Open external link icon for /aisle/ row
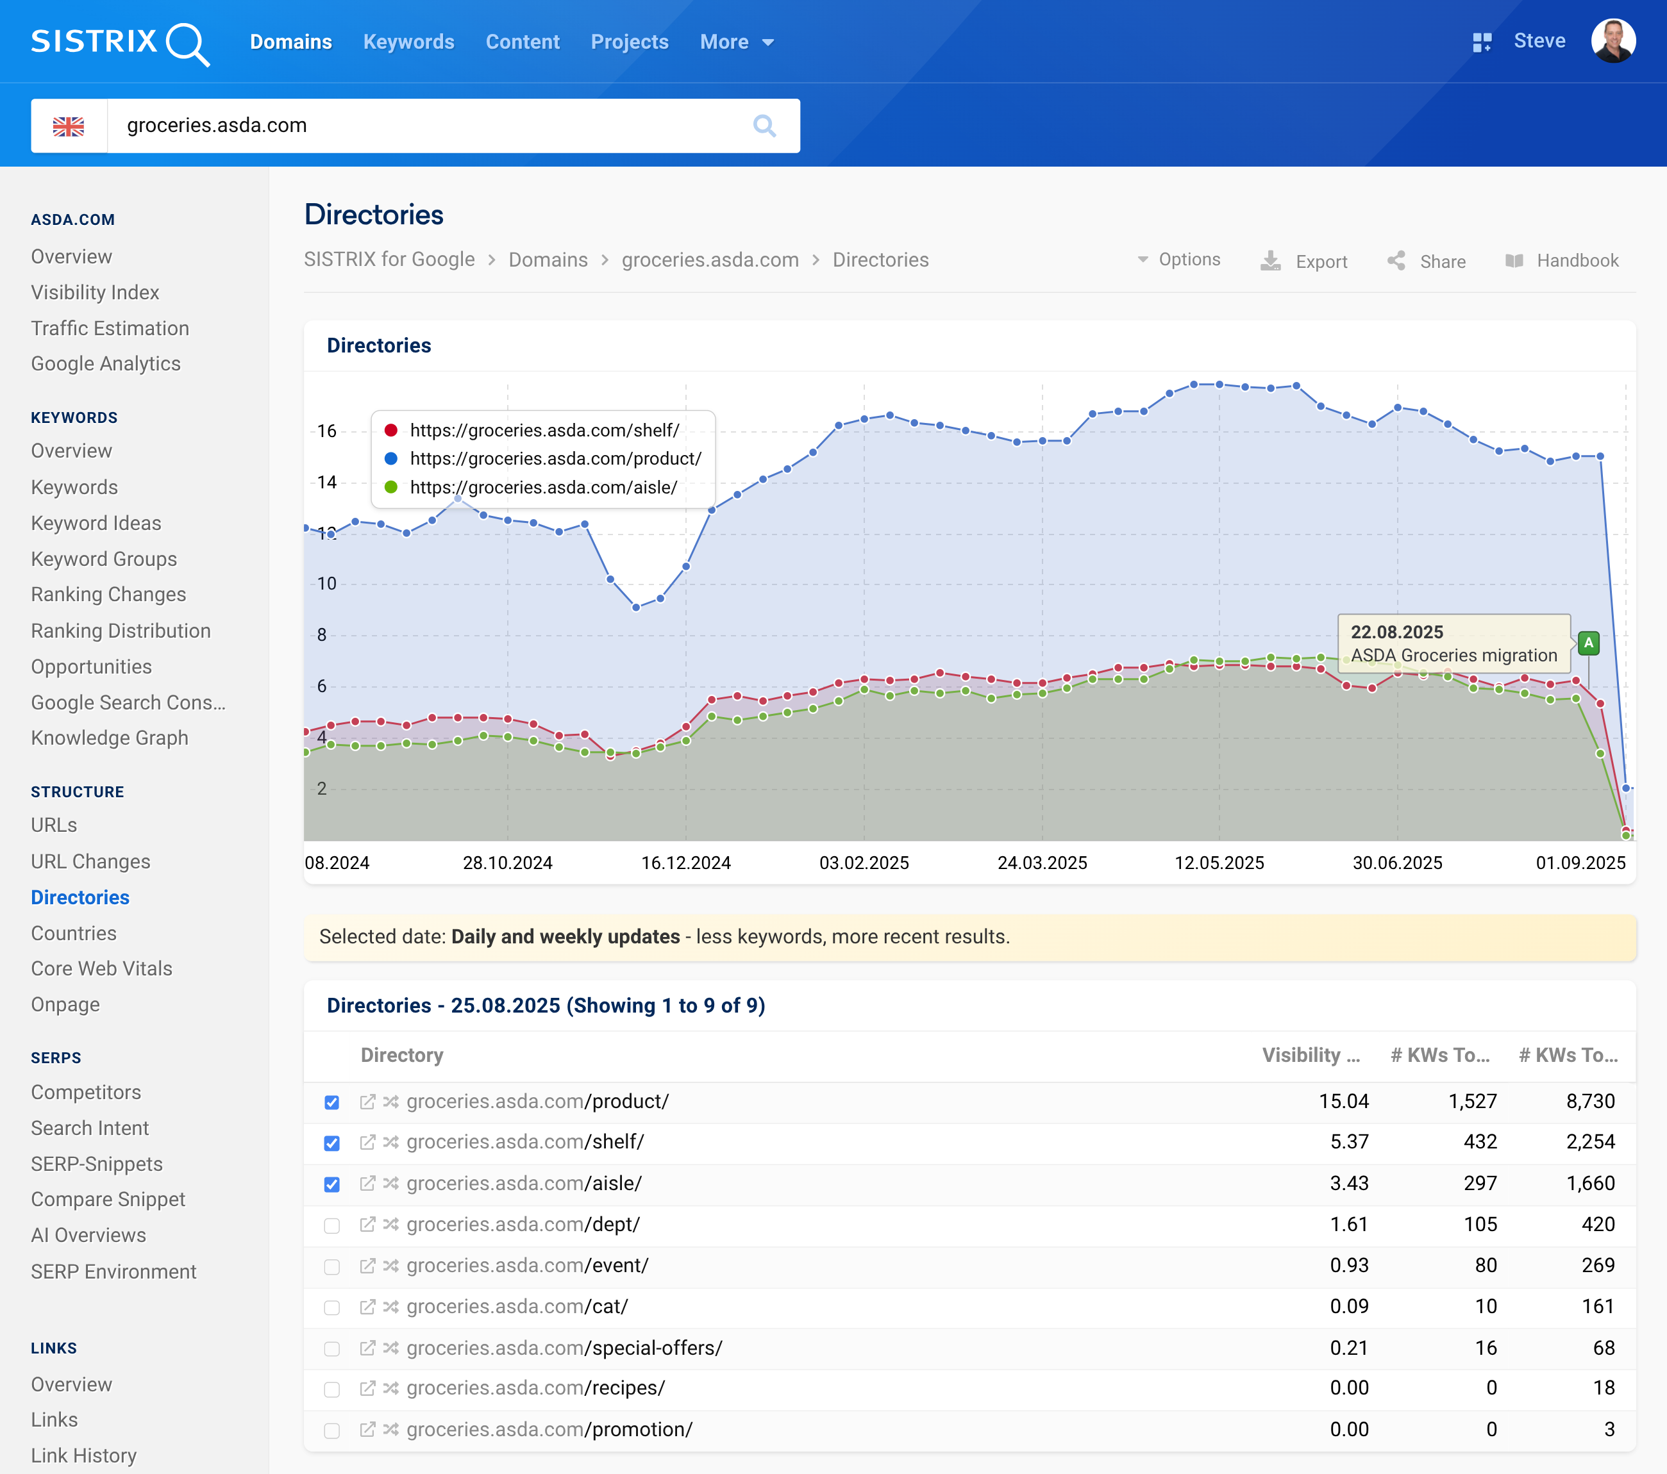This screenshot has width=1667, height=1474. point(368,1183)
